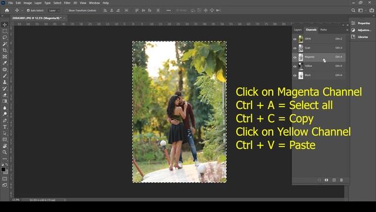Select the History Brush tool
Screen dimensions: 376x212
coord(5,88)
